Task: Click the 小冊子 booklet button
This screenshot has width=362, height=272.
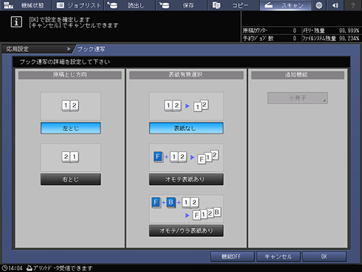Action: (x=298, y=97)
